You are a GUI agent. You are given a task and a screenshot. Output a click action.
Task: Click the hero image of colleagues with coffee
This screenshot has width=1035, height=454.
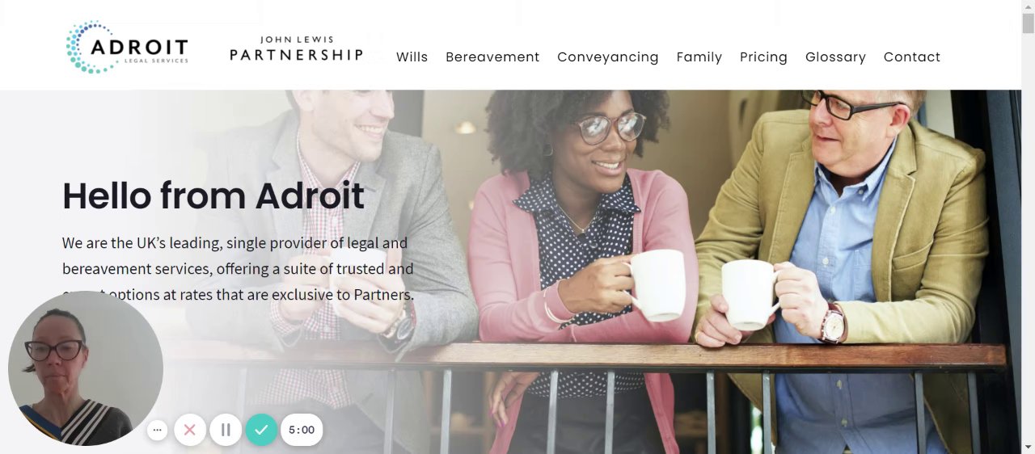(615, 271)
